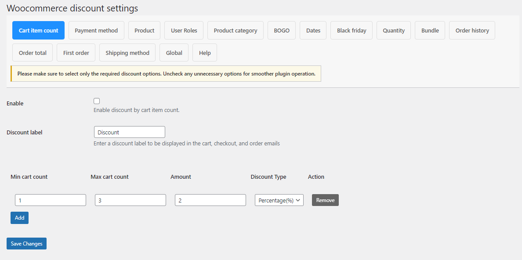Open the Product category tab
This screenshot has height=260, width=522.
point(235,30)
